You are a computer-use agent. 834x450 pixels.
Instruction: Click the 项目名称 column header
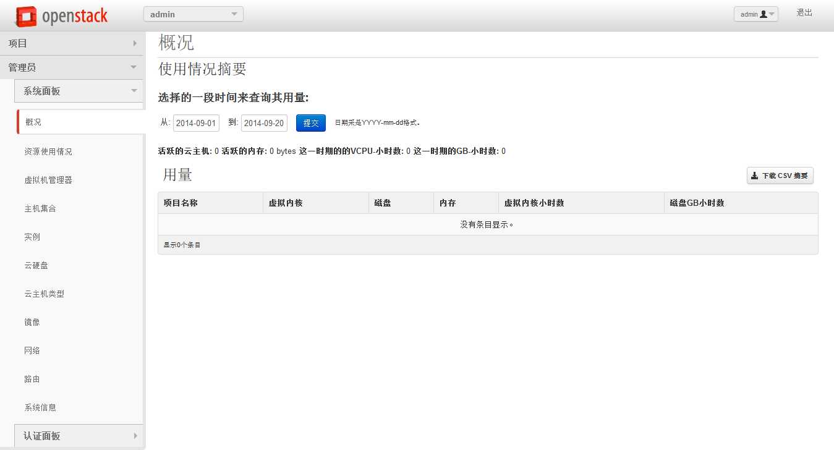click(x=210, y=203)
